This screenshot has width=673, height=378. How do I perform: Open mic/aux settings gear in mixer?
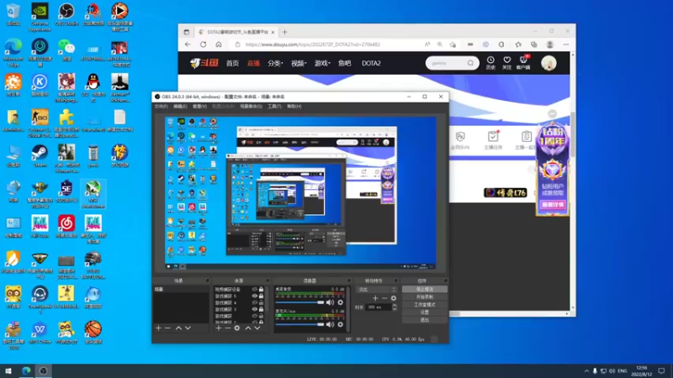tap(341, 324)
